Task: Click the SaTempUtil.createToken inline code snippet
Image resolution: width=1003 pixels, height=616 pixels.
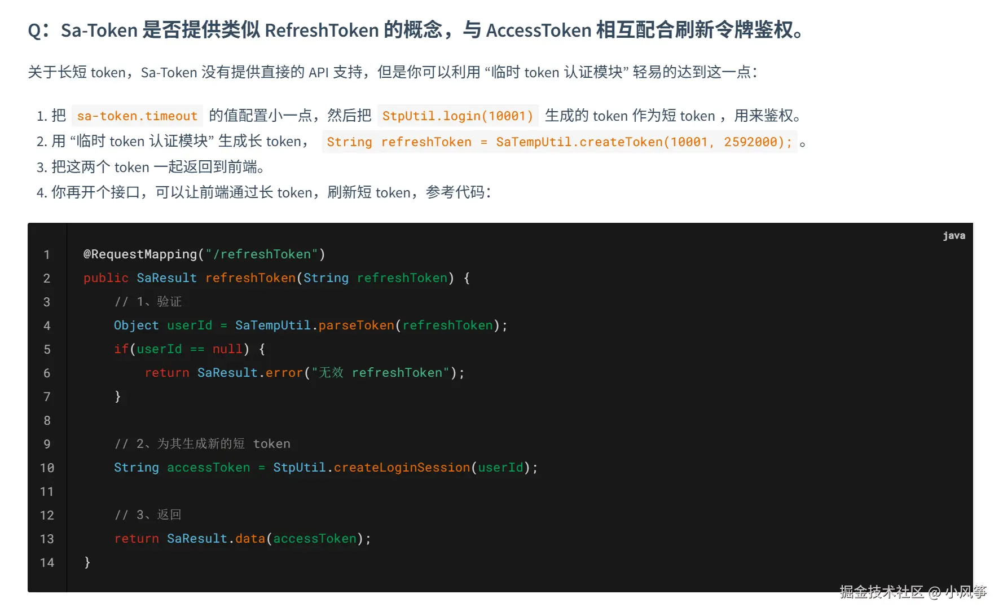Action: 559,142
